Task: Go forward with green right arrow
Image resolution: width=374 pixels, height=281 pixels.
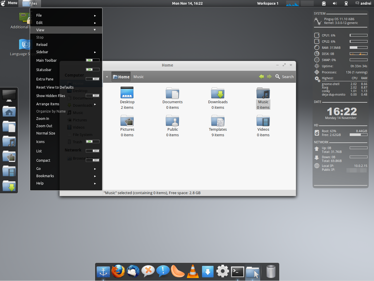Action: (x=269, y=77)
